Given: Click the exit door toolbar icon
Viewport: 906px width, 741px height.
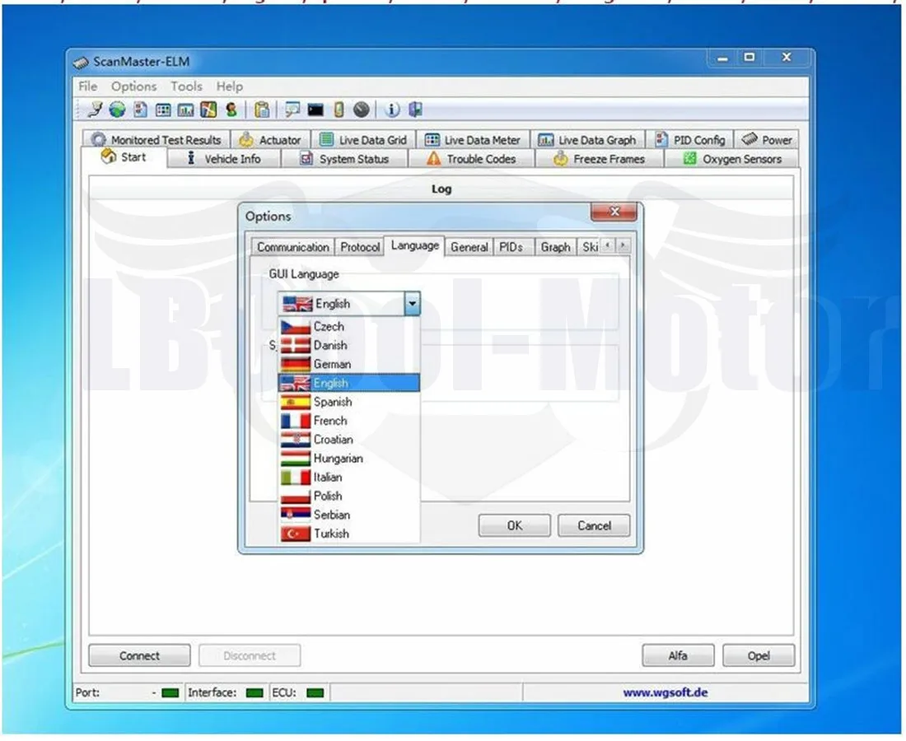Looking at the screenshot, I should pos(415,110).
